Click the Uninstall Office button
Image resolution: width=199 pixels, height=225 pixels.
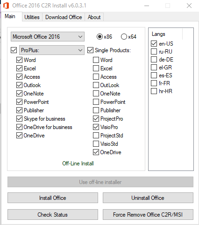[148, 198]
